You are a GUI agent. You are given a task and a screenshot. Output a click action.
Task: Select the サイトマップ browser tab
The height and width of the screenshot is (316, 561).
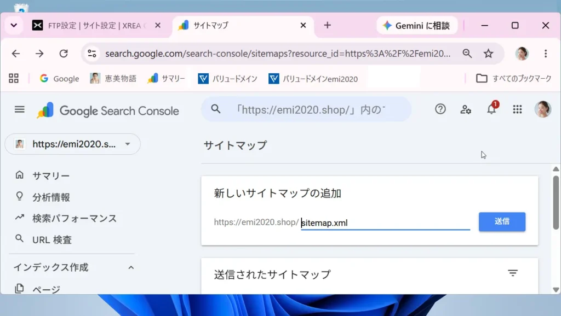coord(243,25)
